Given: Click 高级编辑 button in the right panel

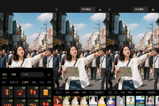Looking at the screenshot, I should coord(151,92).
